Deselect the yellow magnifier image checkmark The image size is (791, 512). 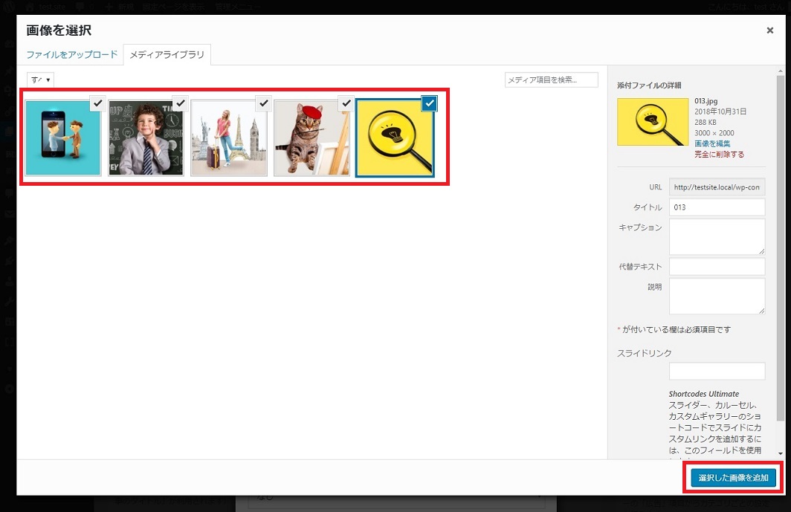coord(428,104)
